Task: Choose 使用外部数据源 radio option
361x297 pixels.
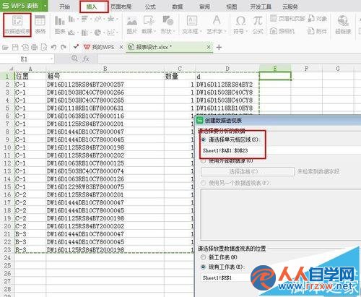Action: (x=204, y=161)
